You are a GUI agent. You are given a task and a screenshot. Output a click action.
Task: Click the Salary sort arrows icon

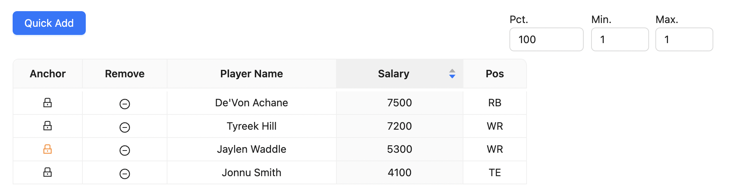[x=452, y=74]
